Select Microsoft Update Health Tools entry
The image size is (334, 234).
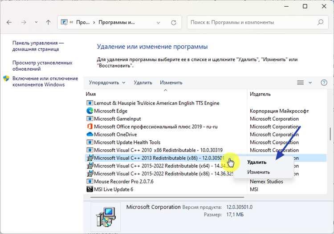click(127, 143)
